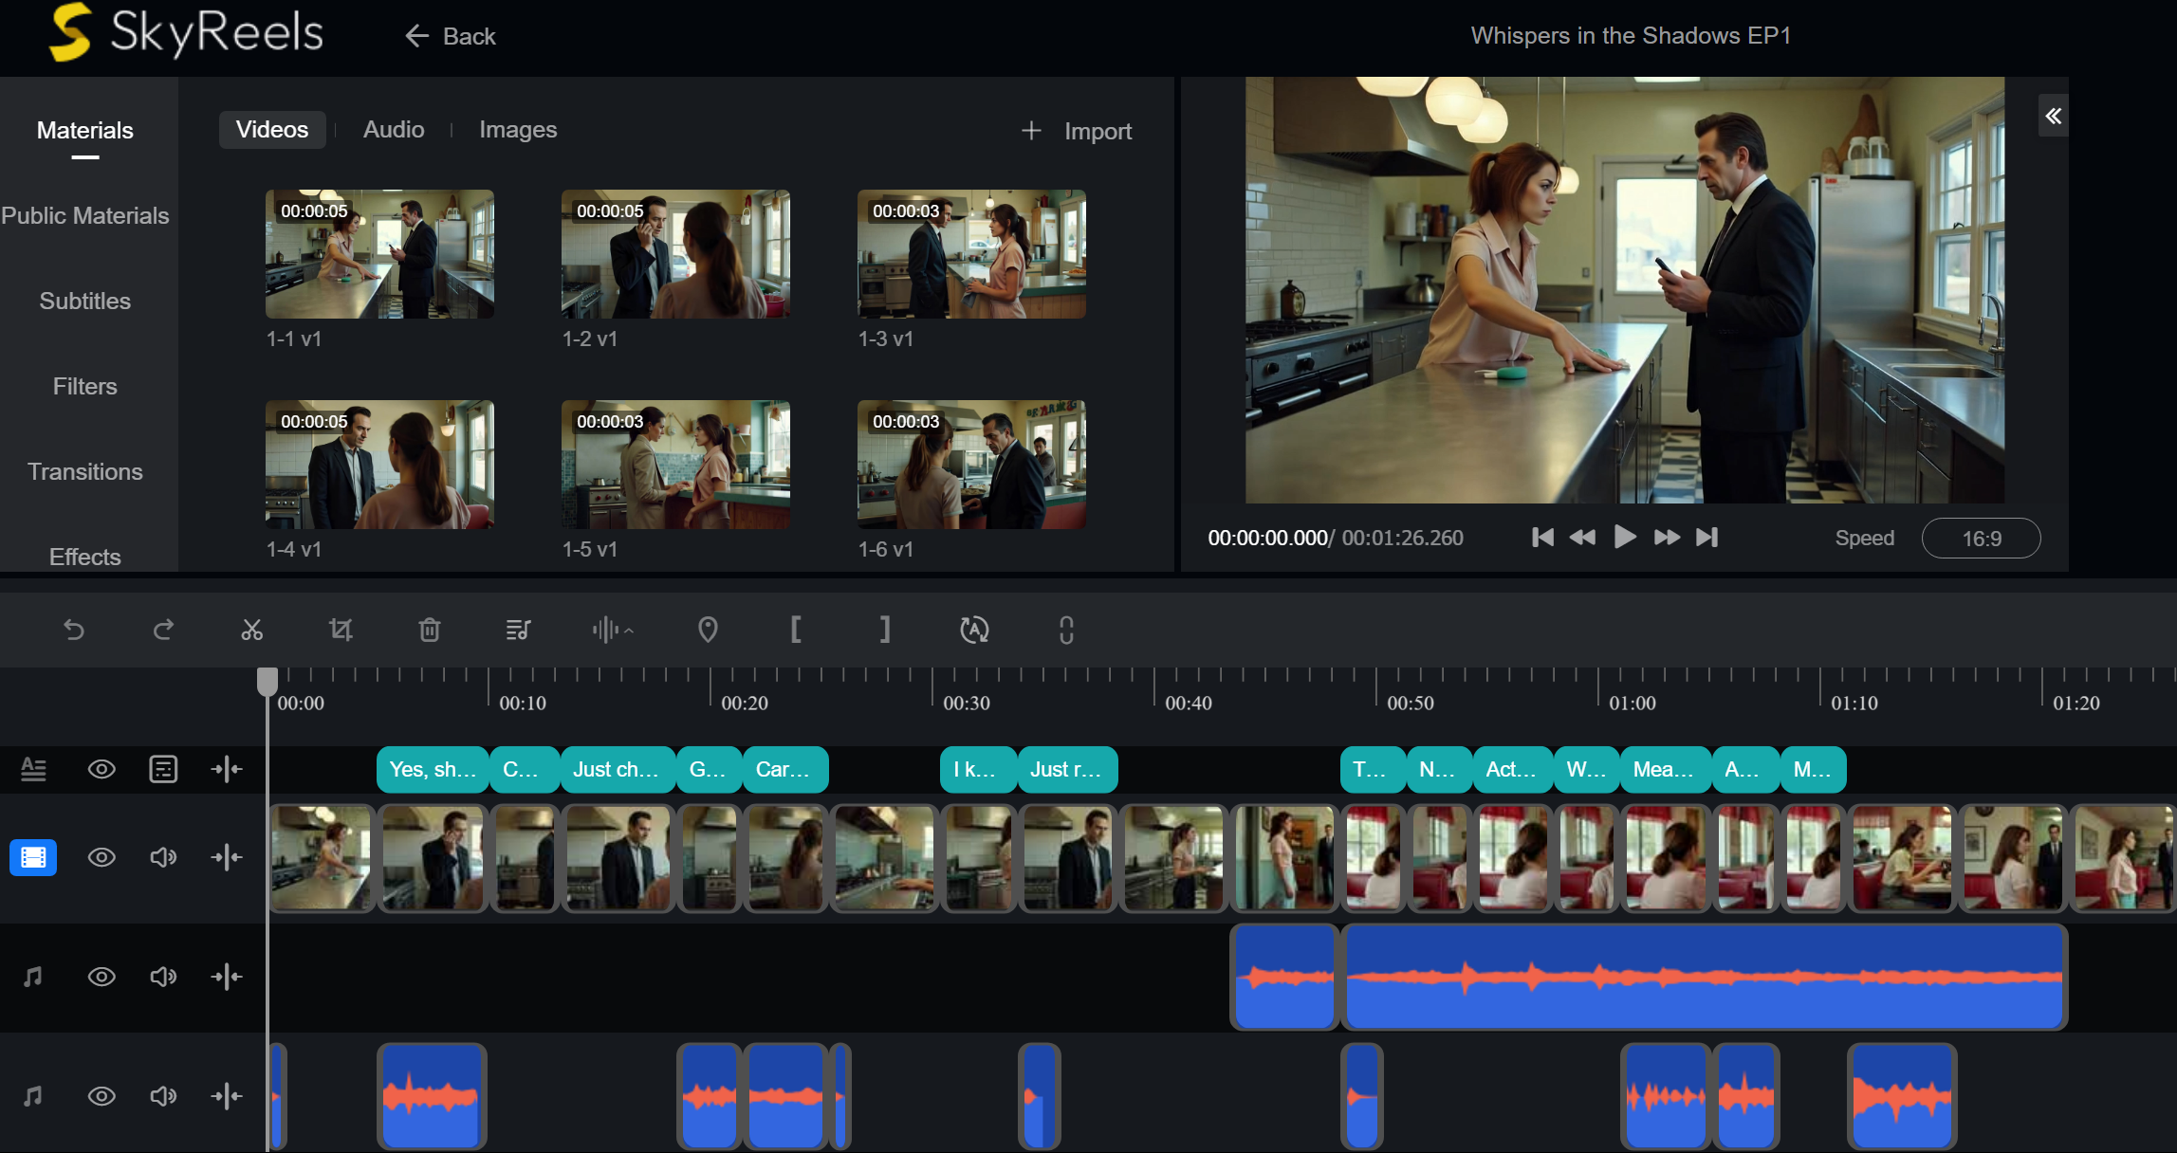Go Back to the previous page
The height and width of the screenshot is (1153, 2177).
point(451,36)
